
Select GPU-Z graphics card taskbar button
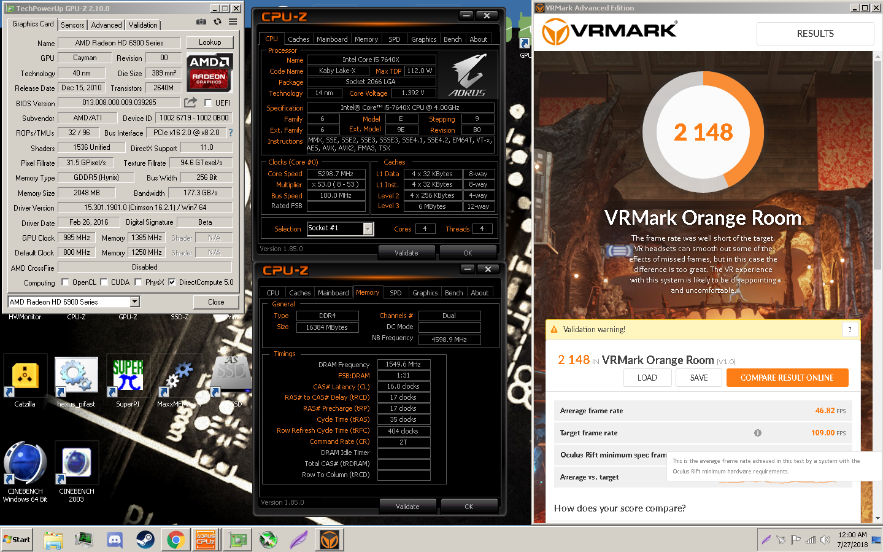pyautogui.click(x=237, y=540)
